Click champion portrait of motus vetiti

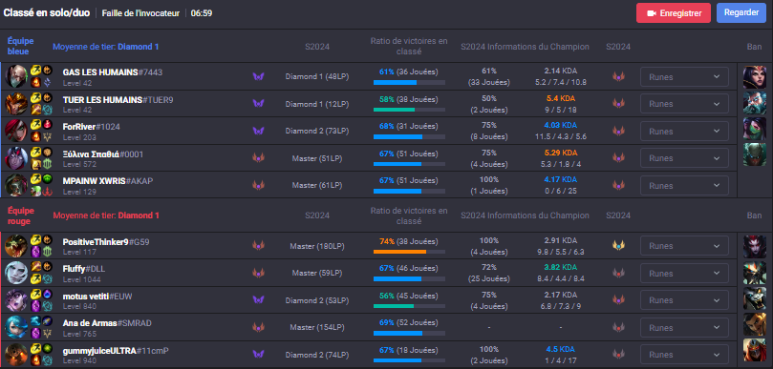16,299
